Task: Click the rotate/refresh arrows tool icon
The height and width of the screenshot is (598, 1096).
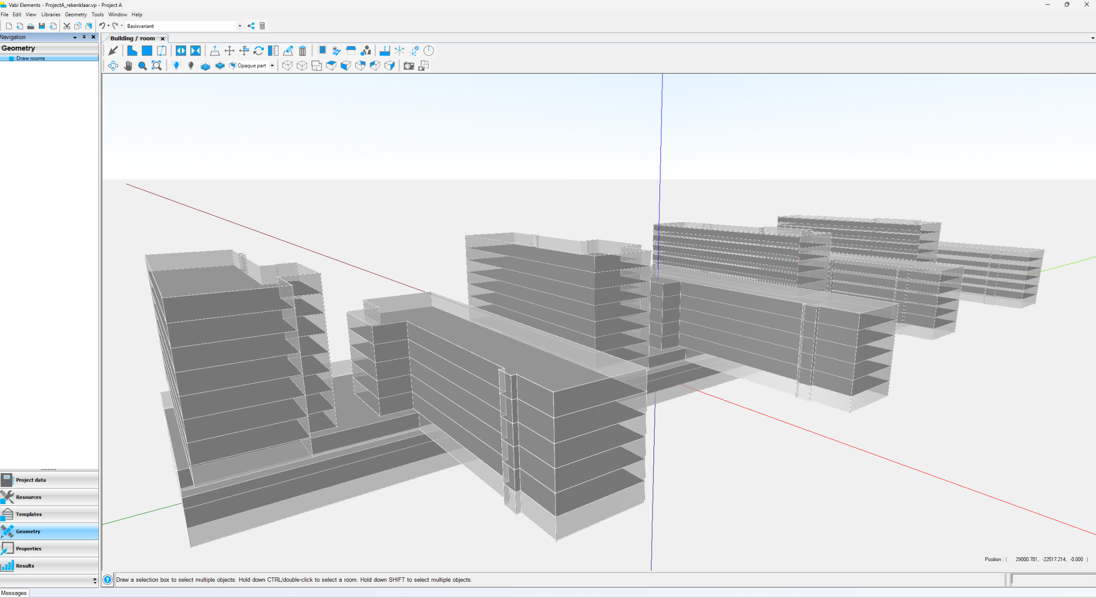Action: coord(258,51)
